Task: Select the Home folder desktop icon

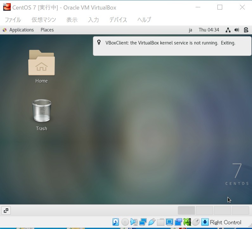Action: tap(42, 66)
